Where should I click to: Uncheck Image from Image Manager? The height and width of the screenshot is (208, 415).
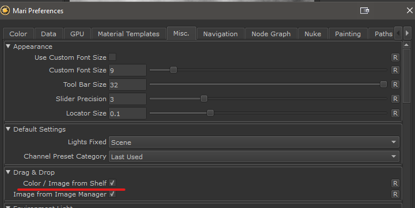[x=112, y=194]
